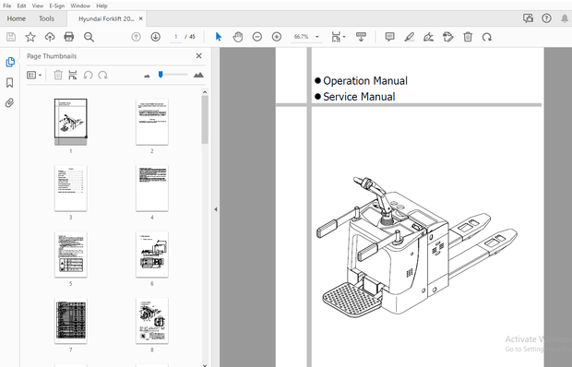The height and width of the screenshot is (367, 572).
Task: Switch to the Tools tab
Action: (46, 18)
